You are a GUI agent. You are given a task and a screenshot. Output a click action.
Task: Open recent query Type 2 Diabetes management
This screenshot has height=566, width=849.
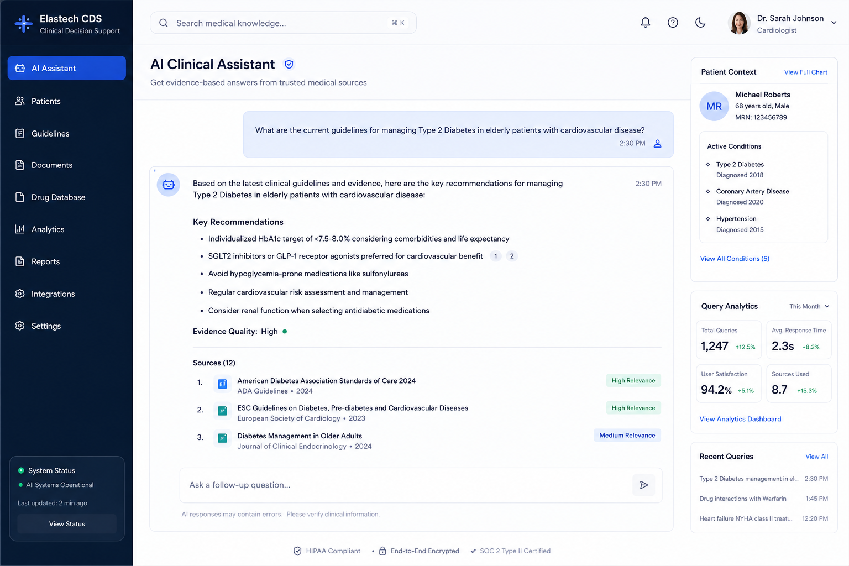763,479
